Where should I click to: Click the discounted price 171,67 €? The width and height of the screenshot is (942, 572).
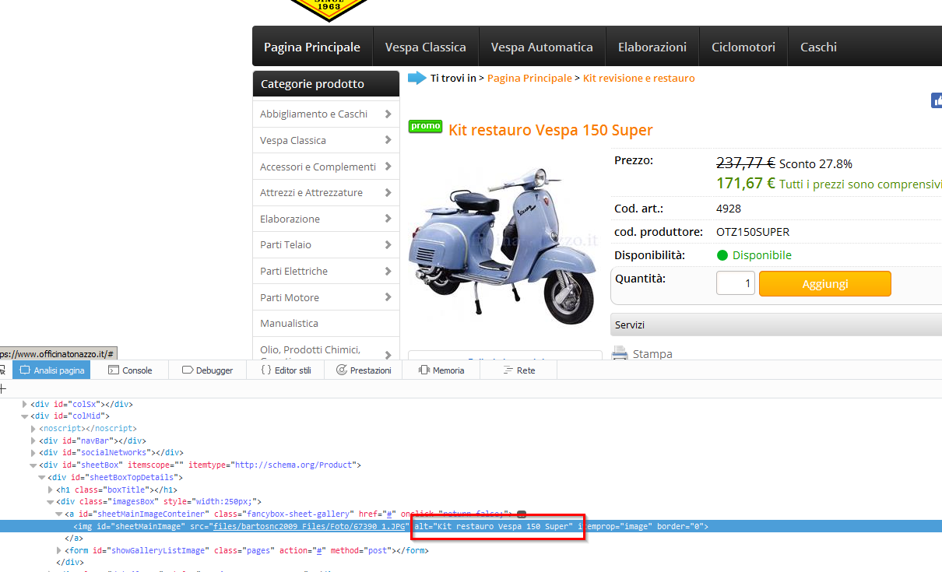click(x=746, y=184)
